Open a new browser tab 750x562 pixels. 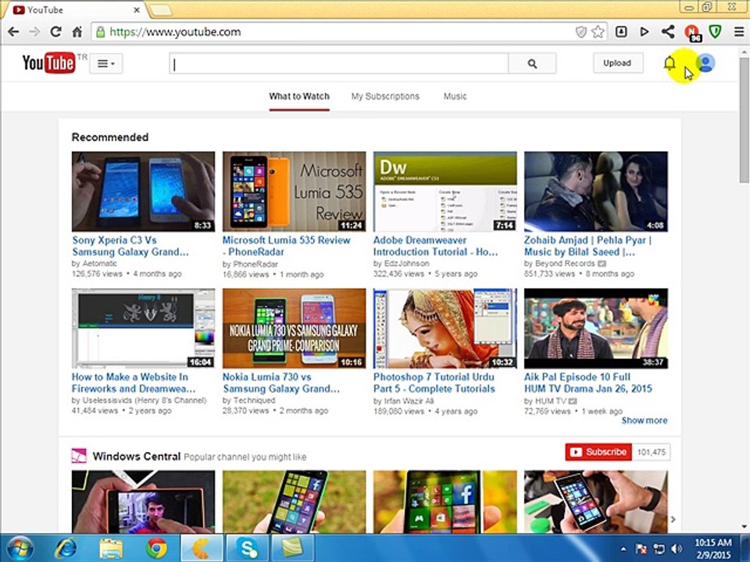coord(161,9)
